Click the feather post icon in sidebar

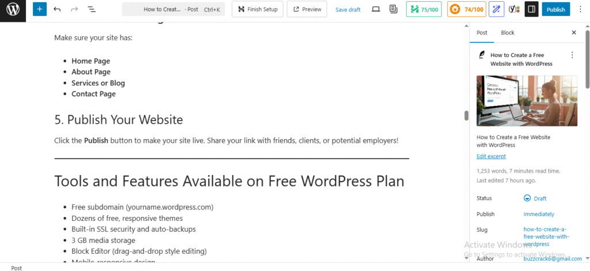coord(481,55)
